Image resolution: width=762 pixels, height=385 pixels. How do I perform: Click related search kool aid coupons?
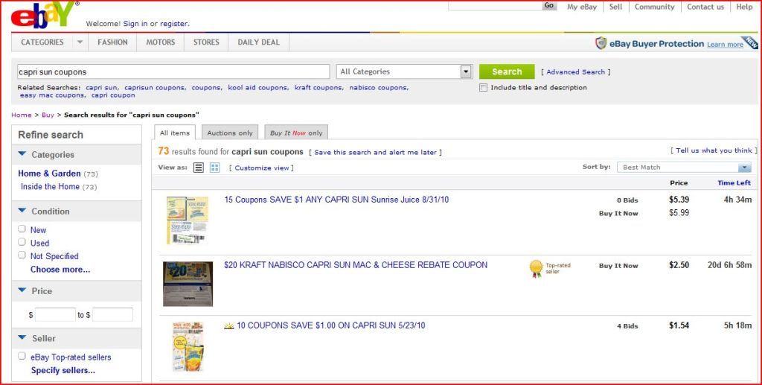258,88
